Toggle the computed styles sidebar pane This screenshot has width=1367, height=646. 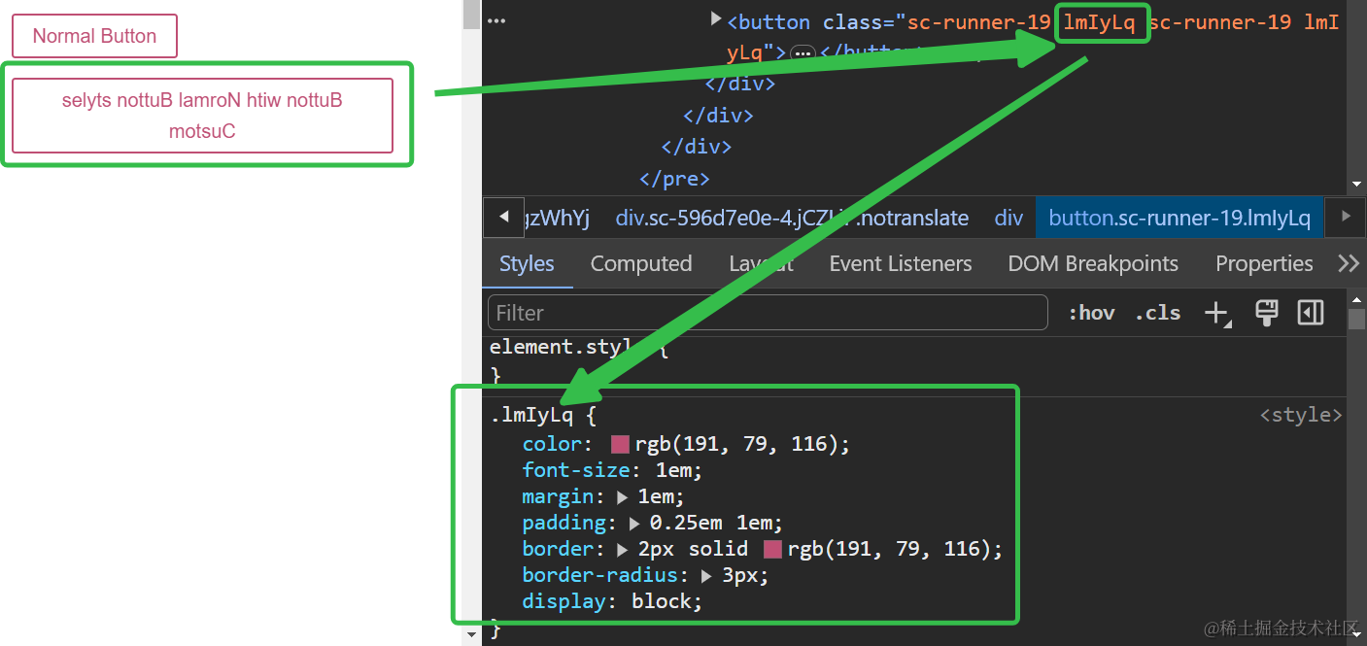click(1311, 313)
